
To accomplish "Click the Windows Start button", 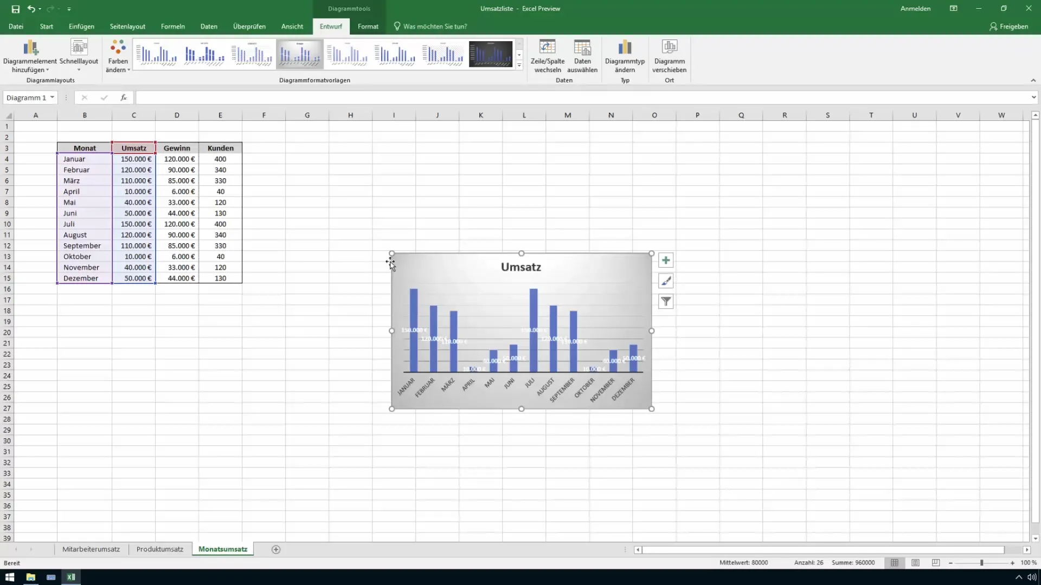I will 10,577.
